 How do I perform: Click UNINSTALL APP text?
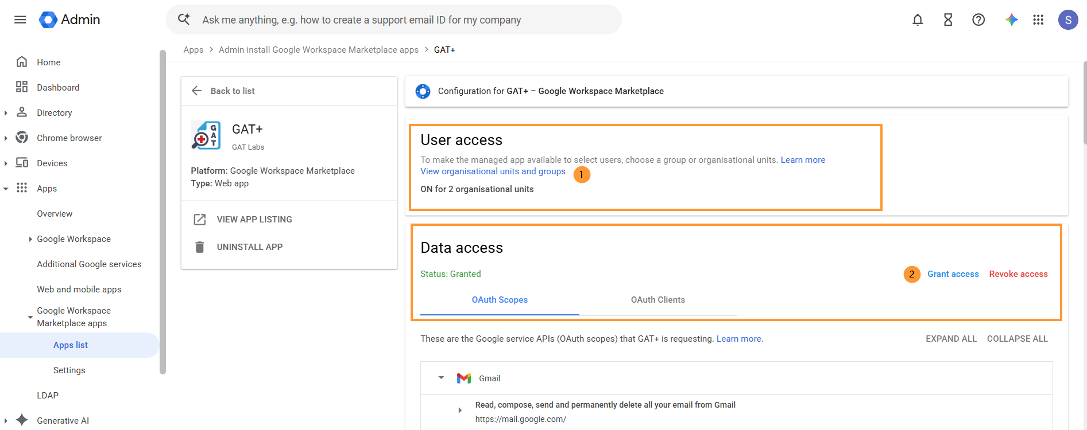click(x=250, y=247)
